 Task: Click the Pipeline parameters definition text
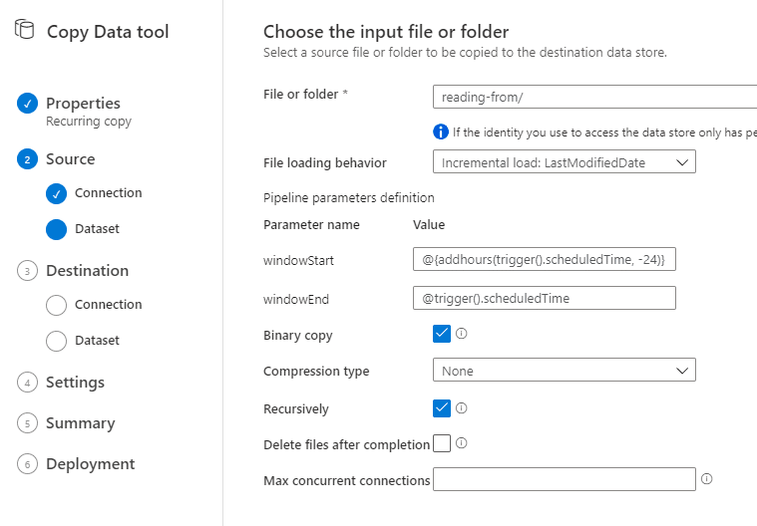[x=348, y=197]
